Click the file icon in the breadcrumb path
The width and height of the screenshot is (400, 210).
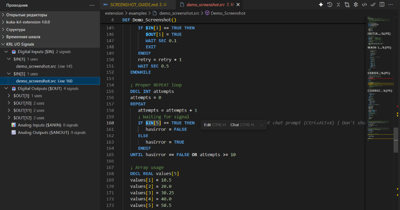[155, 13]
